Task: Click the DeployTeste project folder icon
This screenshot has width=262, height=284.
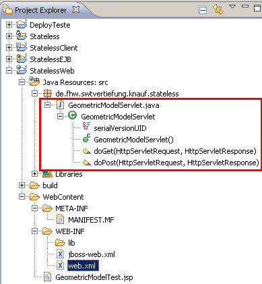Action: coord(22,24)
